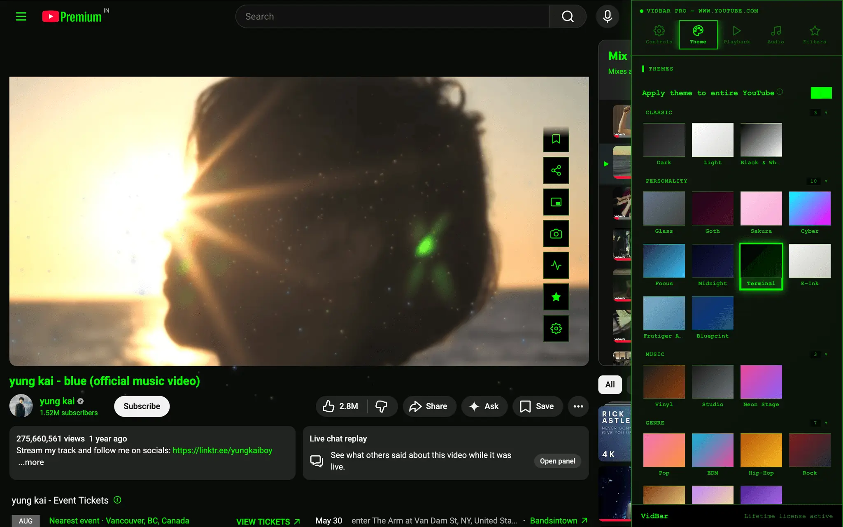
Task: Select the Terminal theme
Action: point(761,266)
